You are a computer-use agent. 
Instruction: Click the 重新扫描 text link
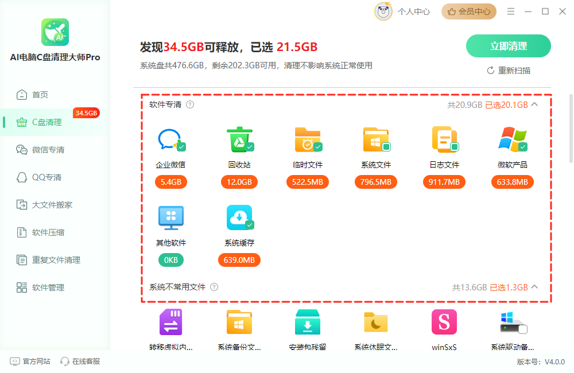514,71
